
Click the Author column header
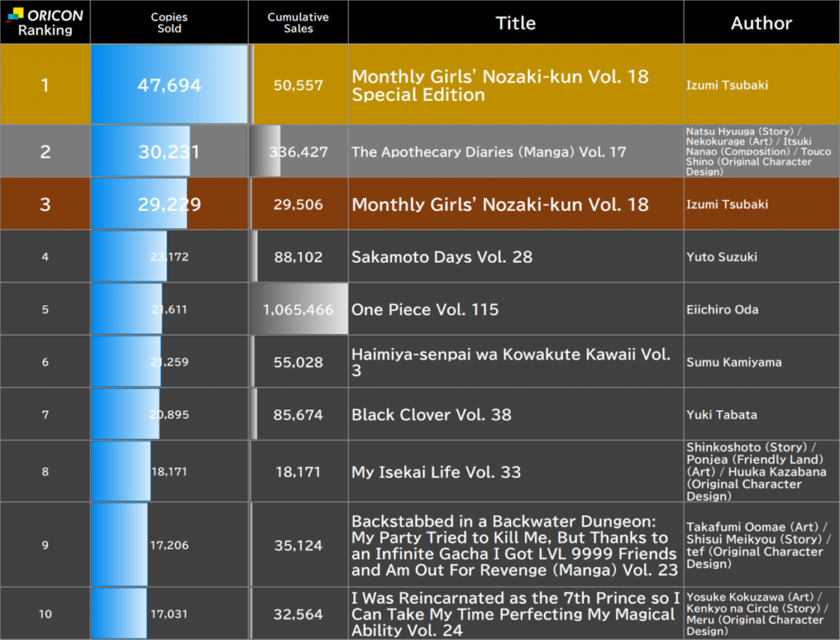point(761,23)
